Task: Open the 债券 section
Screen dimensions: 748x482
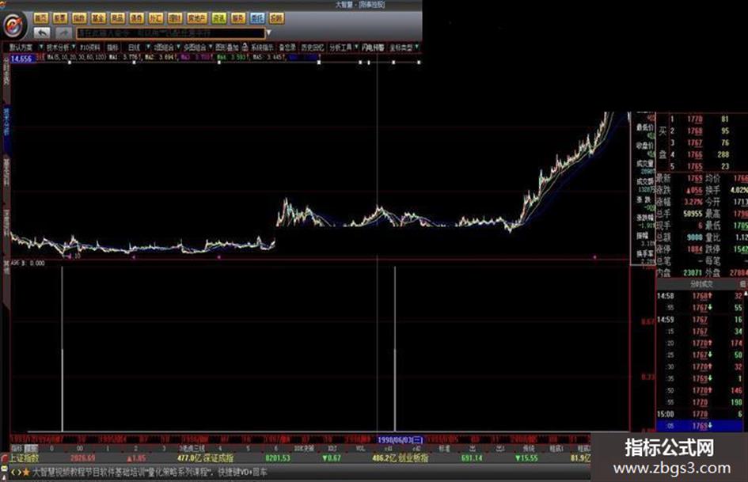Action: (136, 18)
